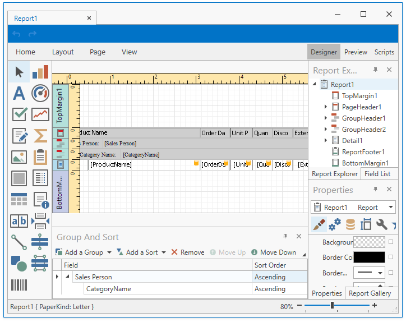
Task: Open Data category database icon
Action: [x=350, y=224]
